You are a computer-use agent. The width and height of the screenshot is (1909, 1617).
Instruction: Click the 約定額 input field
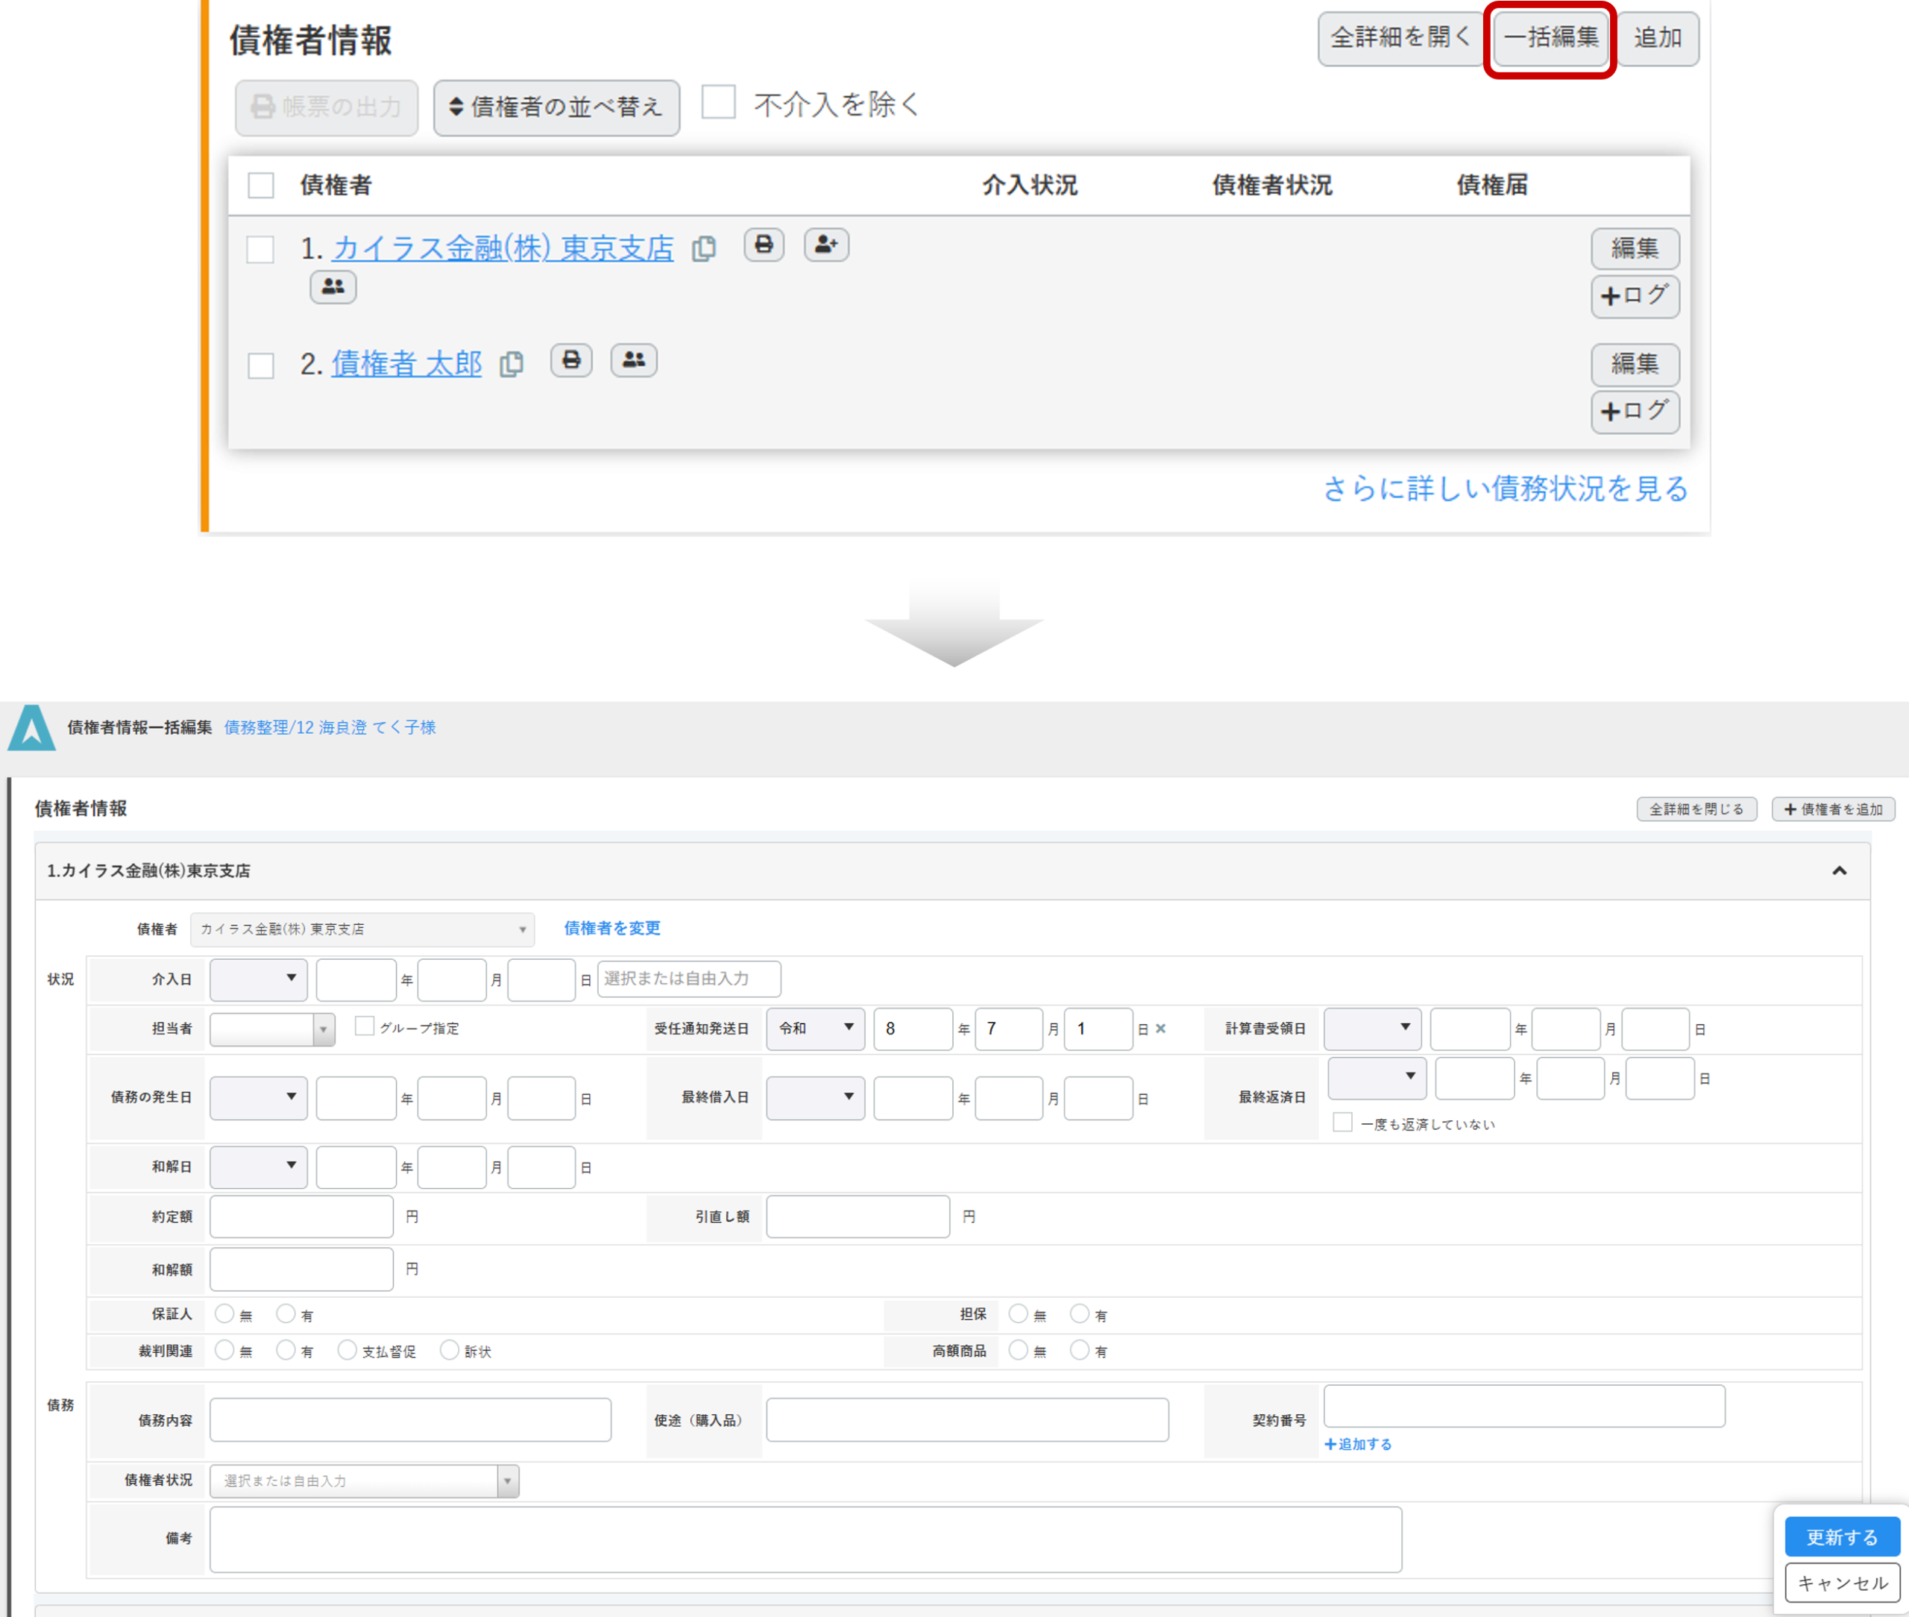(x=301, y=1216)
